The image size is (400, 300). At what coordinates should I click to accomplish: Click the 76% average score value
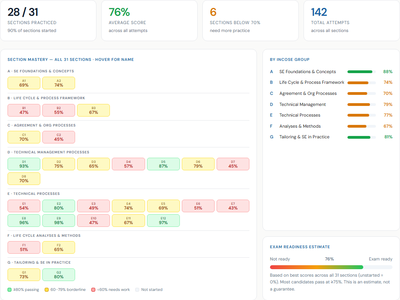119,12
